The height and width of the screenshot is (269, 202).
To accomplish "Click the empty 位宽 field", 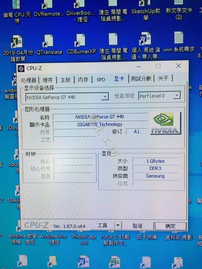I will click(x=155, y=183).
